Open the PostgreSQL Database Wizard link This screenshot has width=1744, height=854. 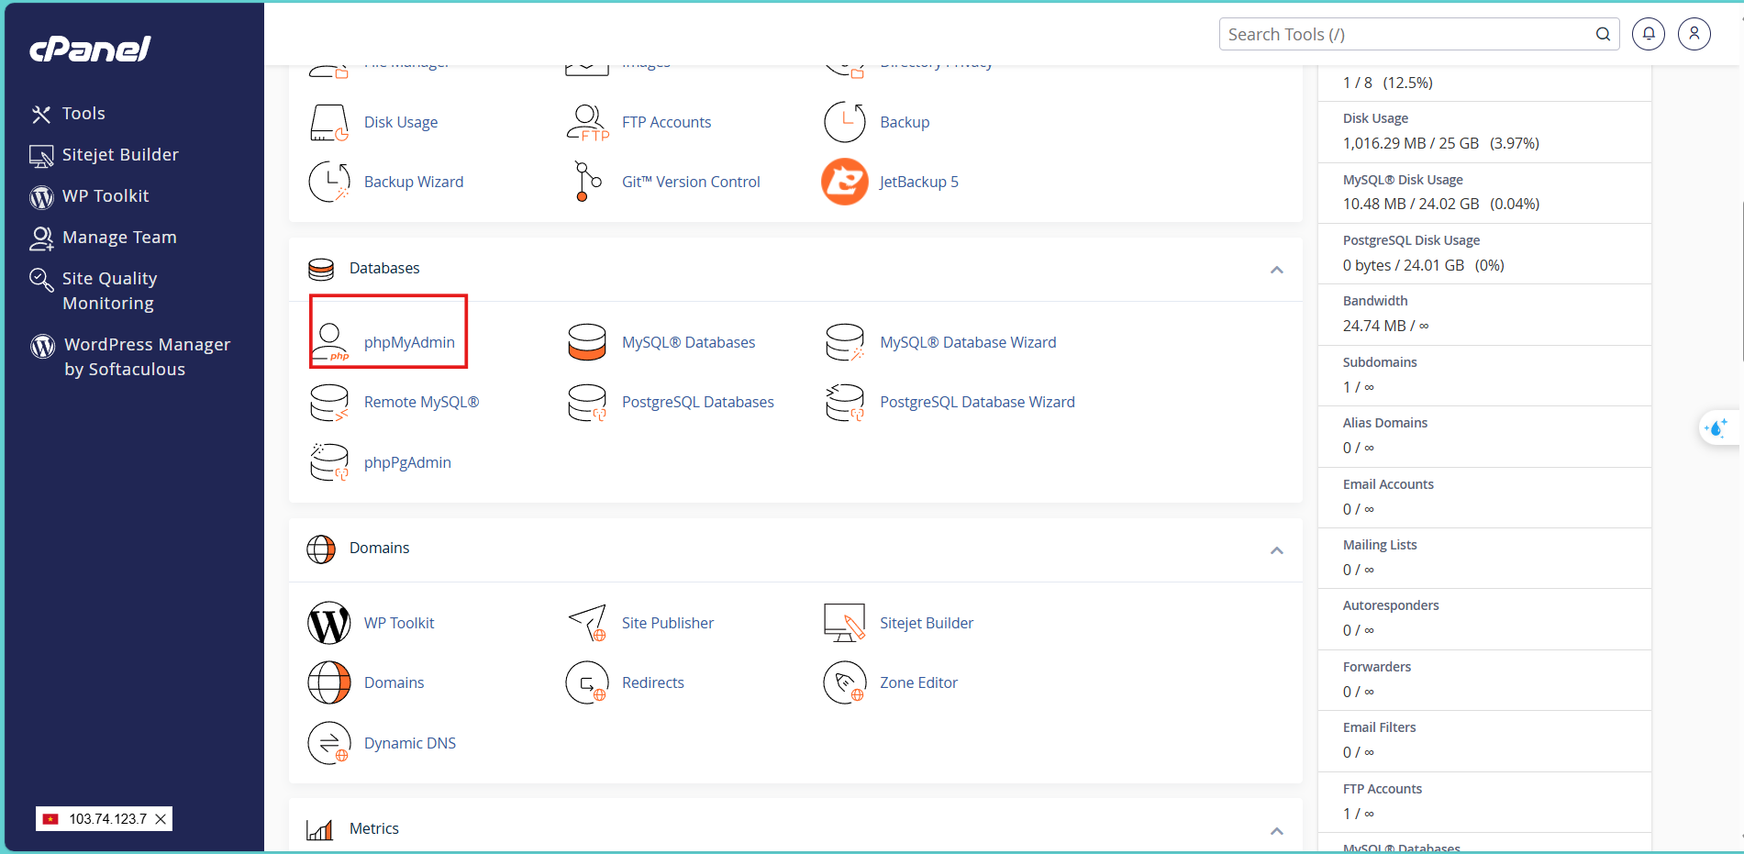[977, 402]
